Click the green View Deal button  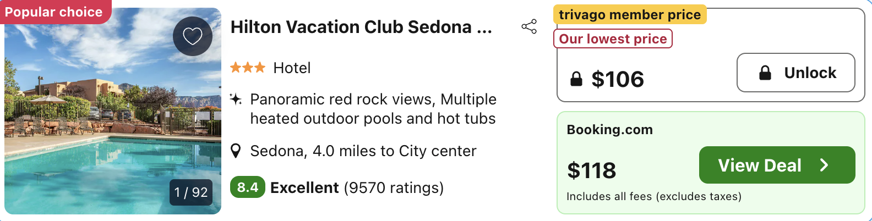tap(776, 165)
